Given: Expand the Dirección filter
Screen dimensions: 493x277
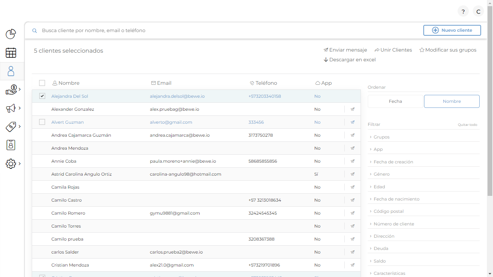Looking at the screenshot, I should point(423,236).
